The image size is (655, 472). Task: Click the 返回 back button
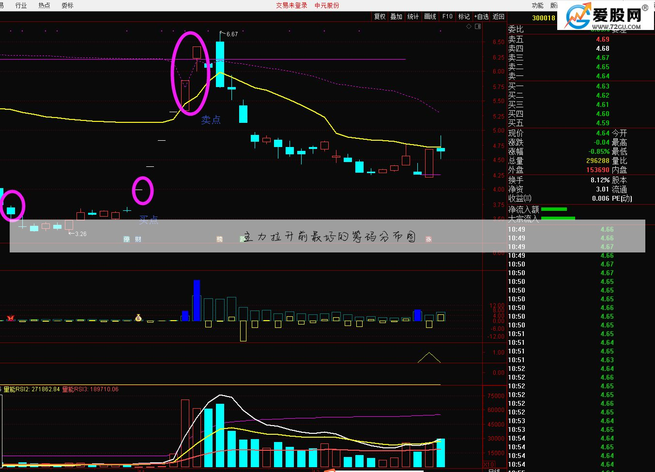pos(499,16)
